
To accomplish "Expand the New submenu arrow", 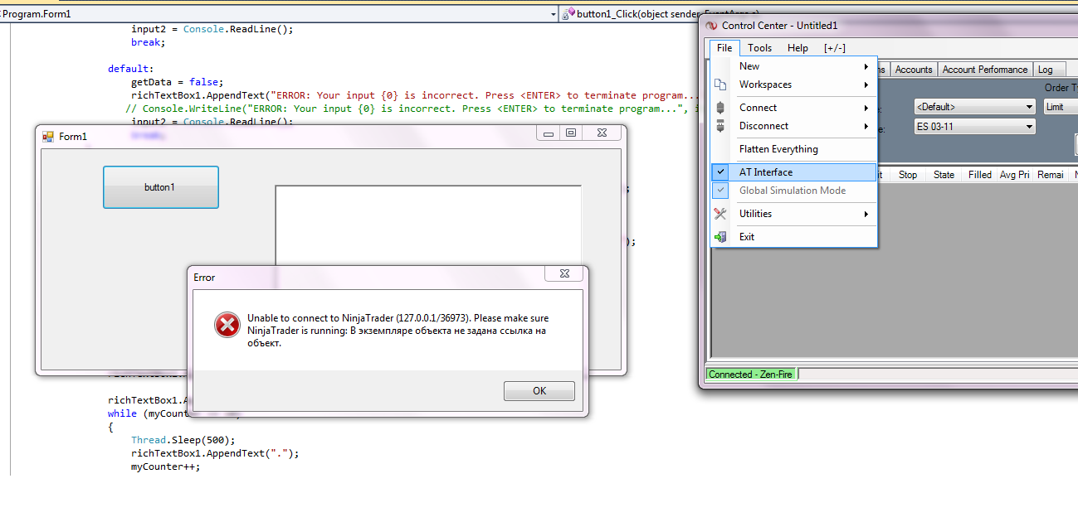I will 866,66.
